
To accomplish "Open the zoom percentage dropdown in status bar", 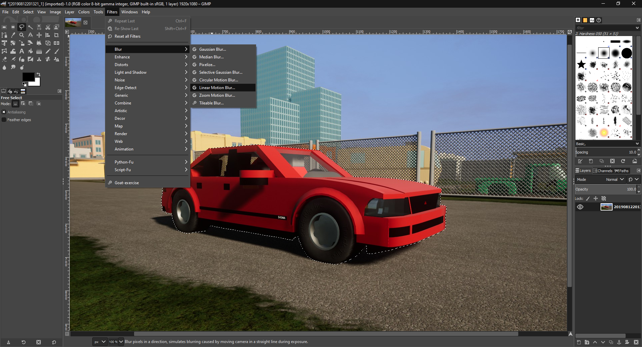I will point(121,342).
